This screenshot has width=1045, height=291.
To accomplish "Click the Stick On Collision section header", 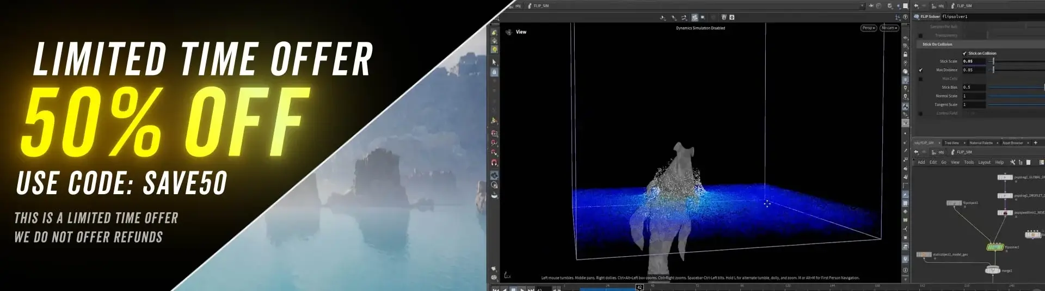I will (x=980, y=44).
